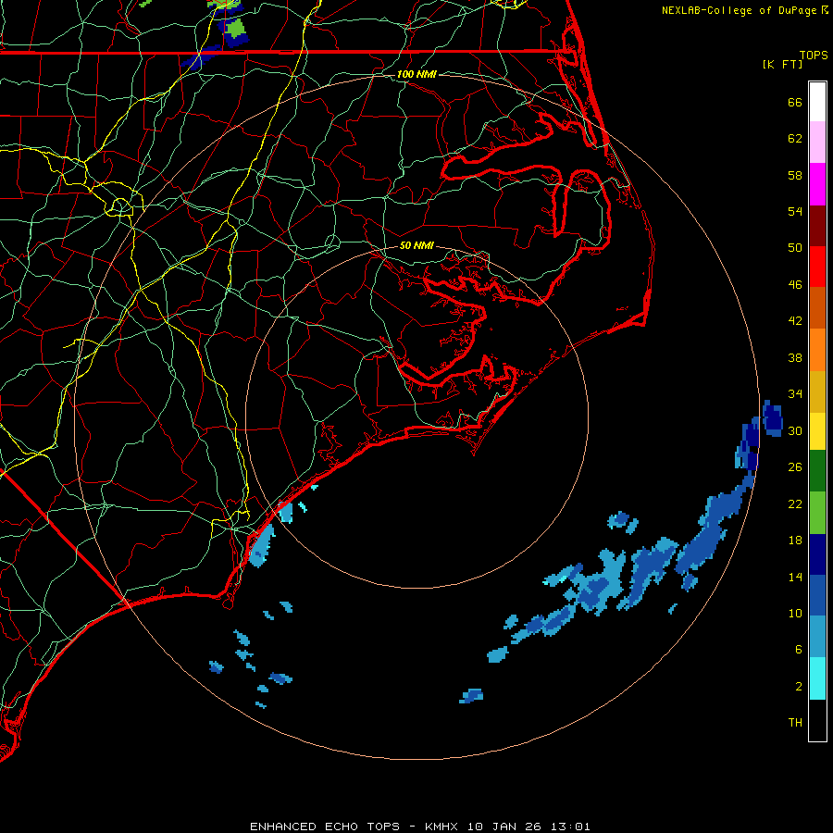Click the '18' legend value label
The height and width of the screenshot is (833, 833).
tap(795, 541)
